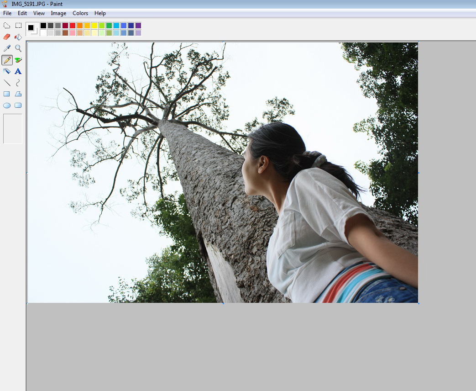This screenshot has height=391, width=476.
Task: Pick the Fill With Color bucket
Action: (18, 37)
